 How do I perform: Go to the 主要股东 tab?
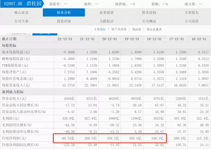(191, 13)
